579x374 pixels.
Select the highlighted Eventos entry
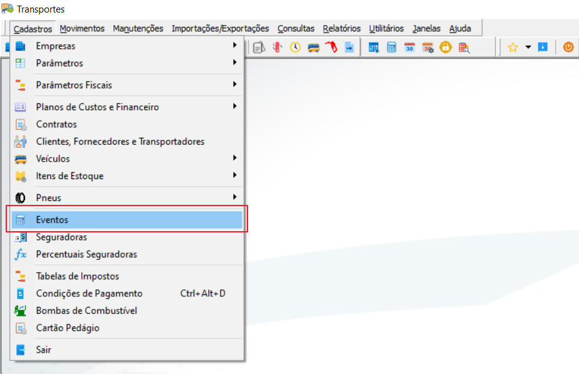(127, 220)
